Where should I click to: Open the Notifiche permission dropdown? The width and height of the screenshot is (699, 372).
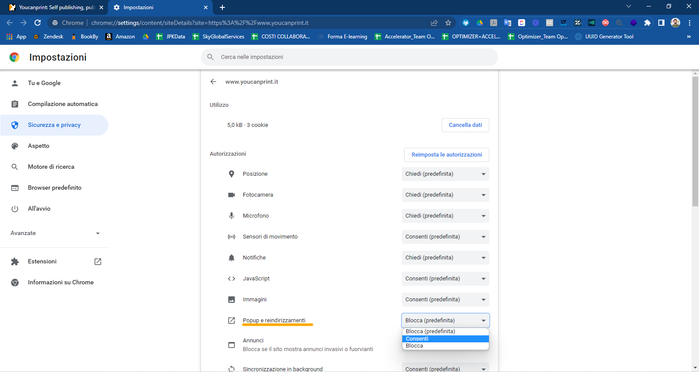click(x=445, y=258)
